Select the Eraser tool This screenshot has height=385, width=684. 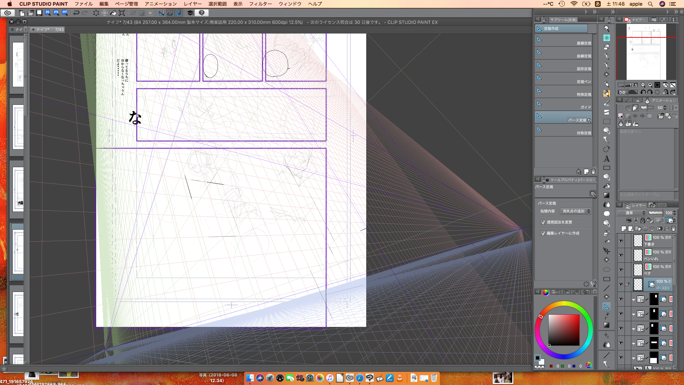coord(606,47)
